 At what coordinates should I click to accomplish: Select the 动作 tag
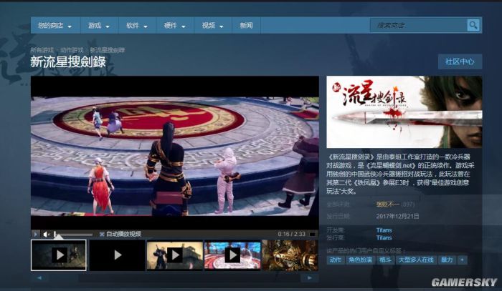335,260
